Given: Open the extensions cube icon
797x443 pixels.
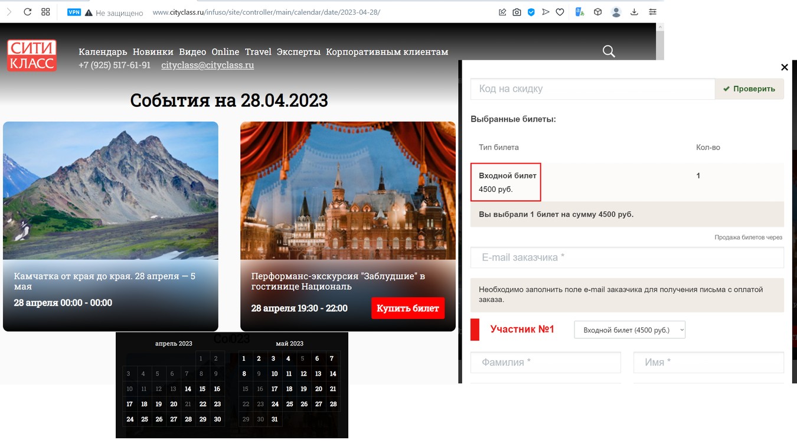Looking at the screenshot, I should tap(597, 12).
